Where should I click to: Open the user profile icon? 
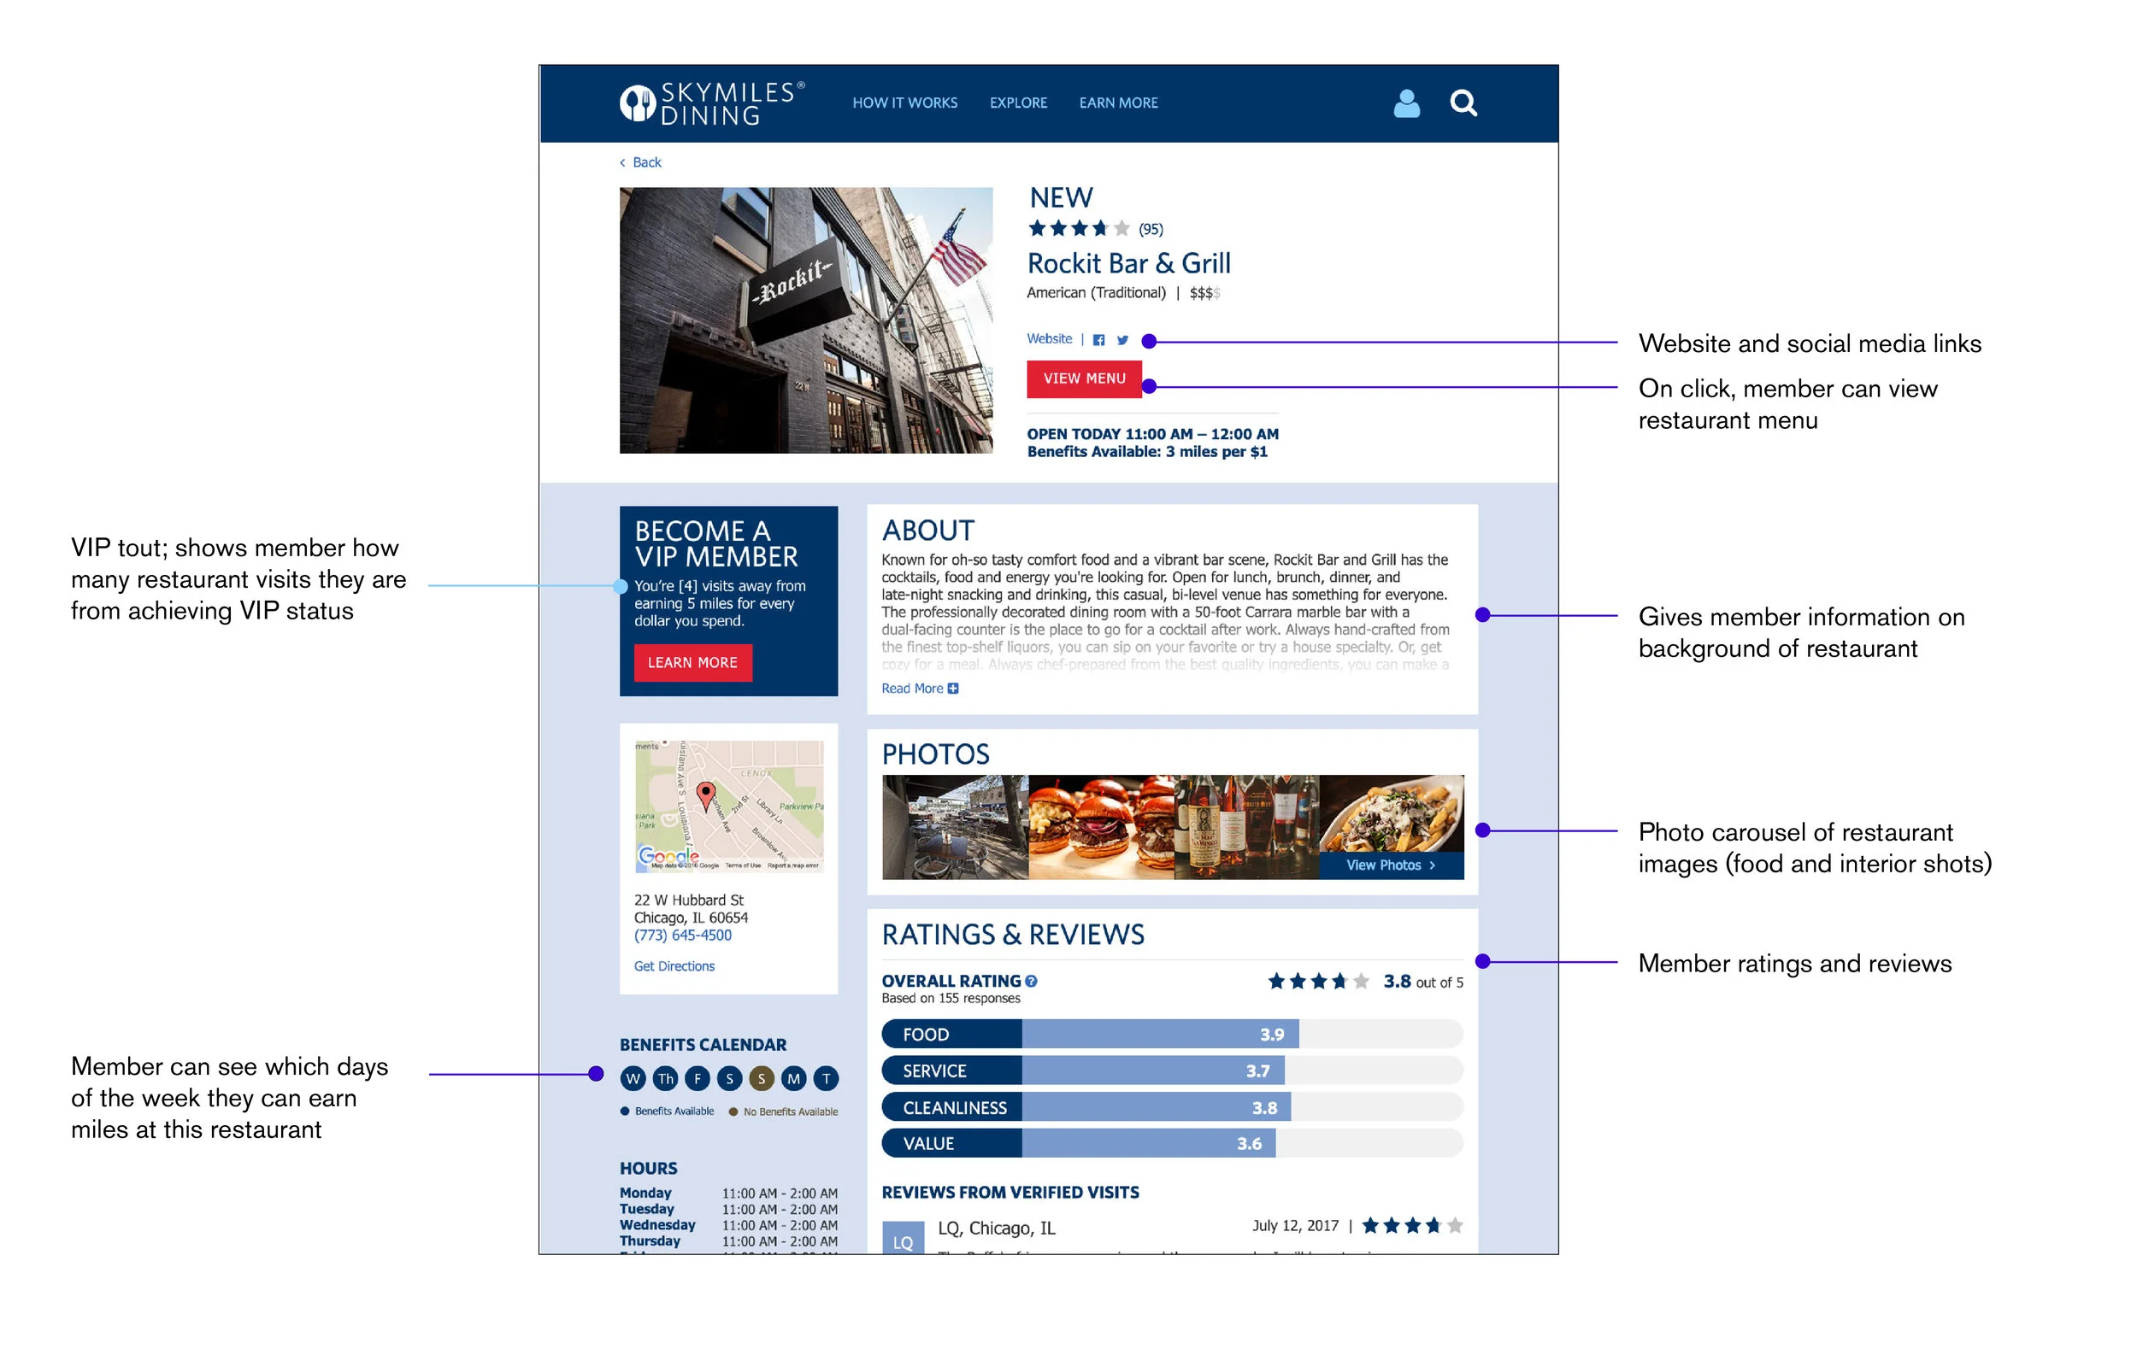pyautogui.click(x=1406, y=103)
